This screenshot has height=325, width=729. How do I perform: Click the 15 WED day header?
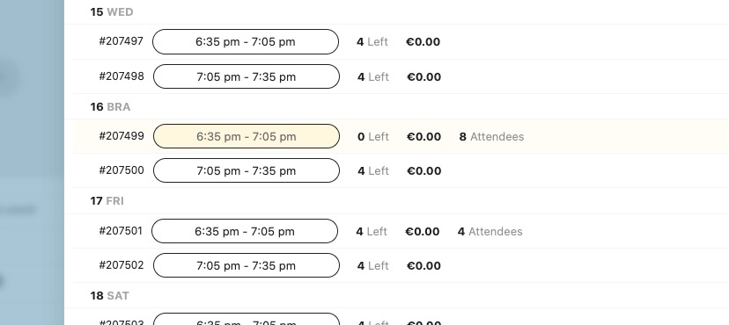112,12
